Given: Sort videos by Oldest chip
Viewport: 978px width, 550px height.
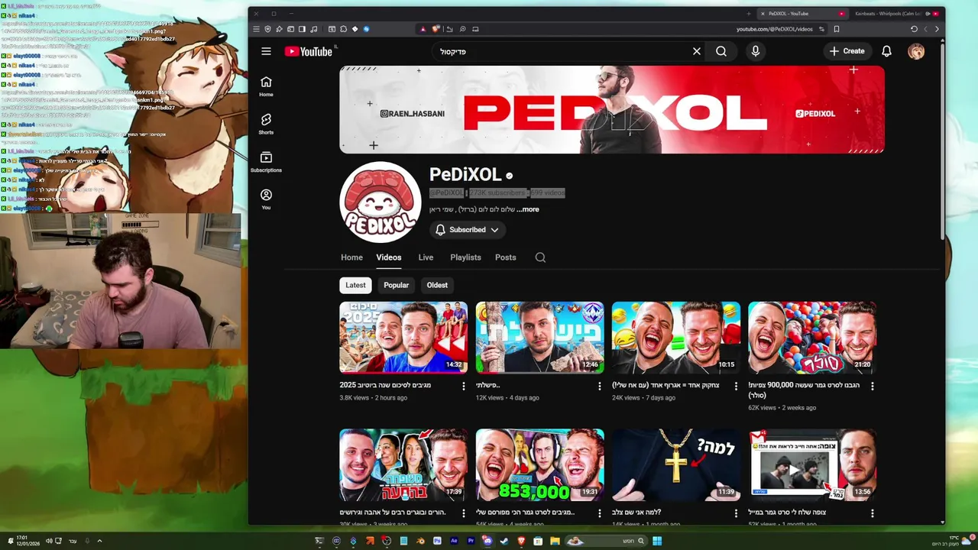Looking at the screenshot, I should (437, 285).
